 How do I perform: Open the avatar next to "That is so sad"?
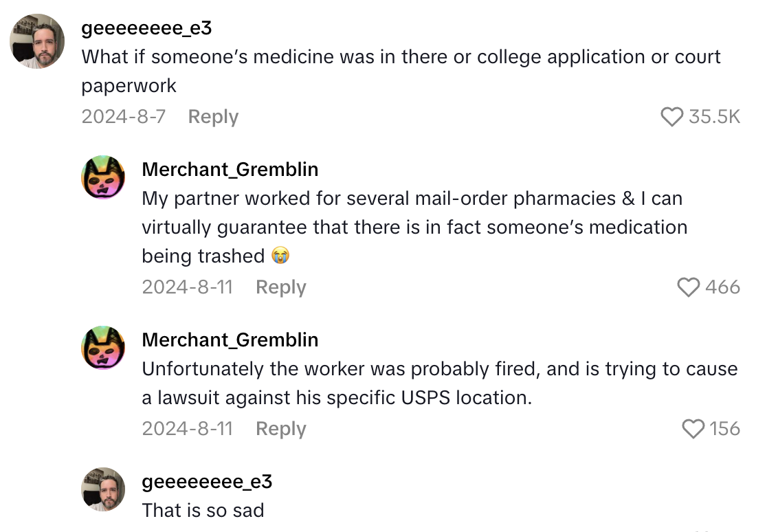point(103,489)
